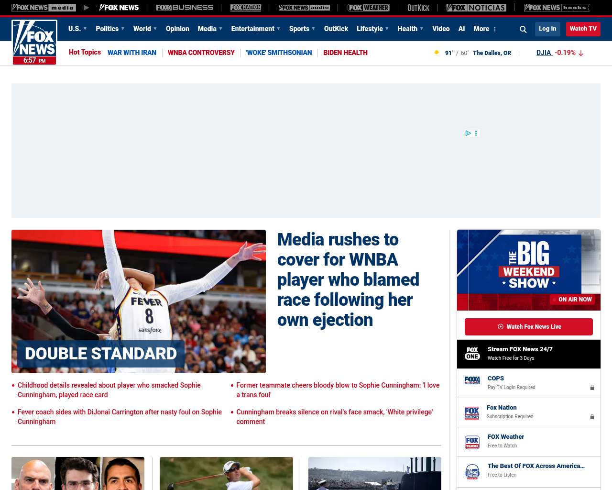The height and width of the screenshot is (490, 612).
Task: Open Fox Nation logo in top bar
Action: point(246,8)
